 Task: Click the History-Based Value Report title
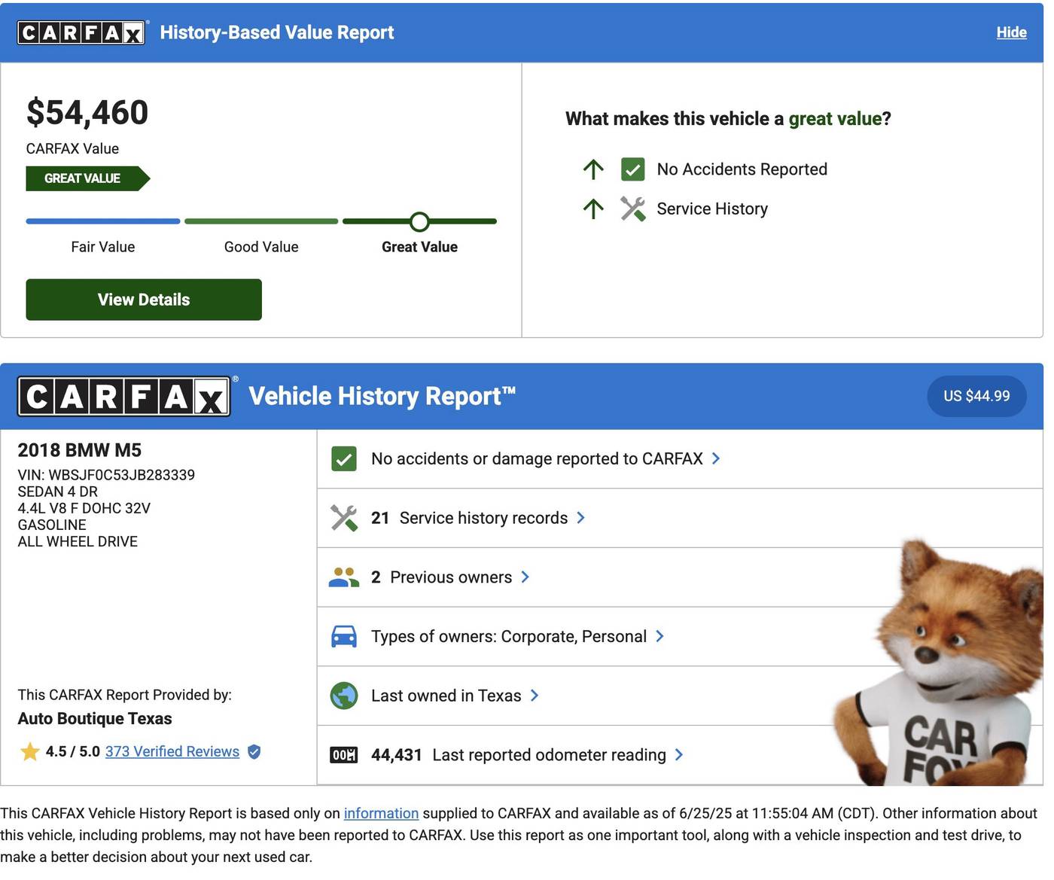coord(277,32)
